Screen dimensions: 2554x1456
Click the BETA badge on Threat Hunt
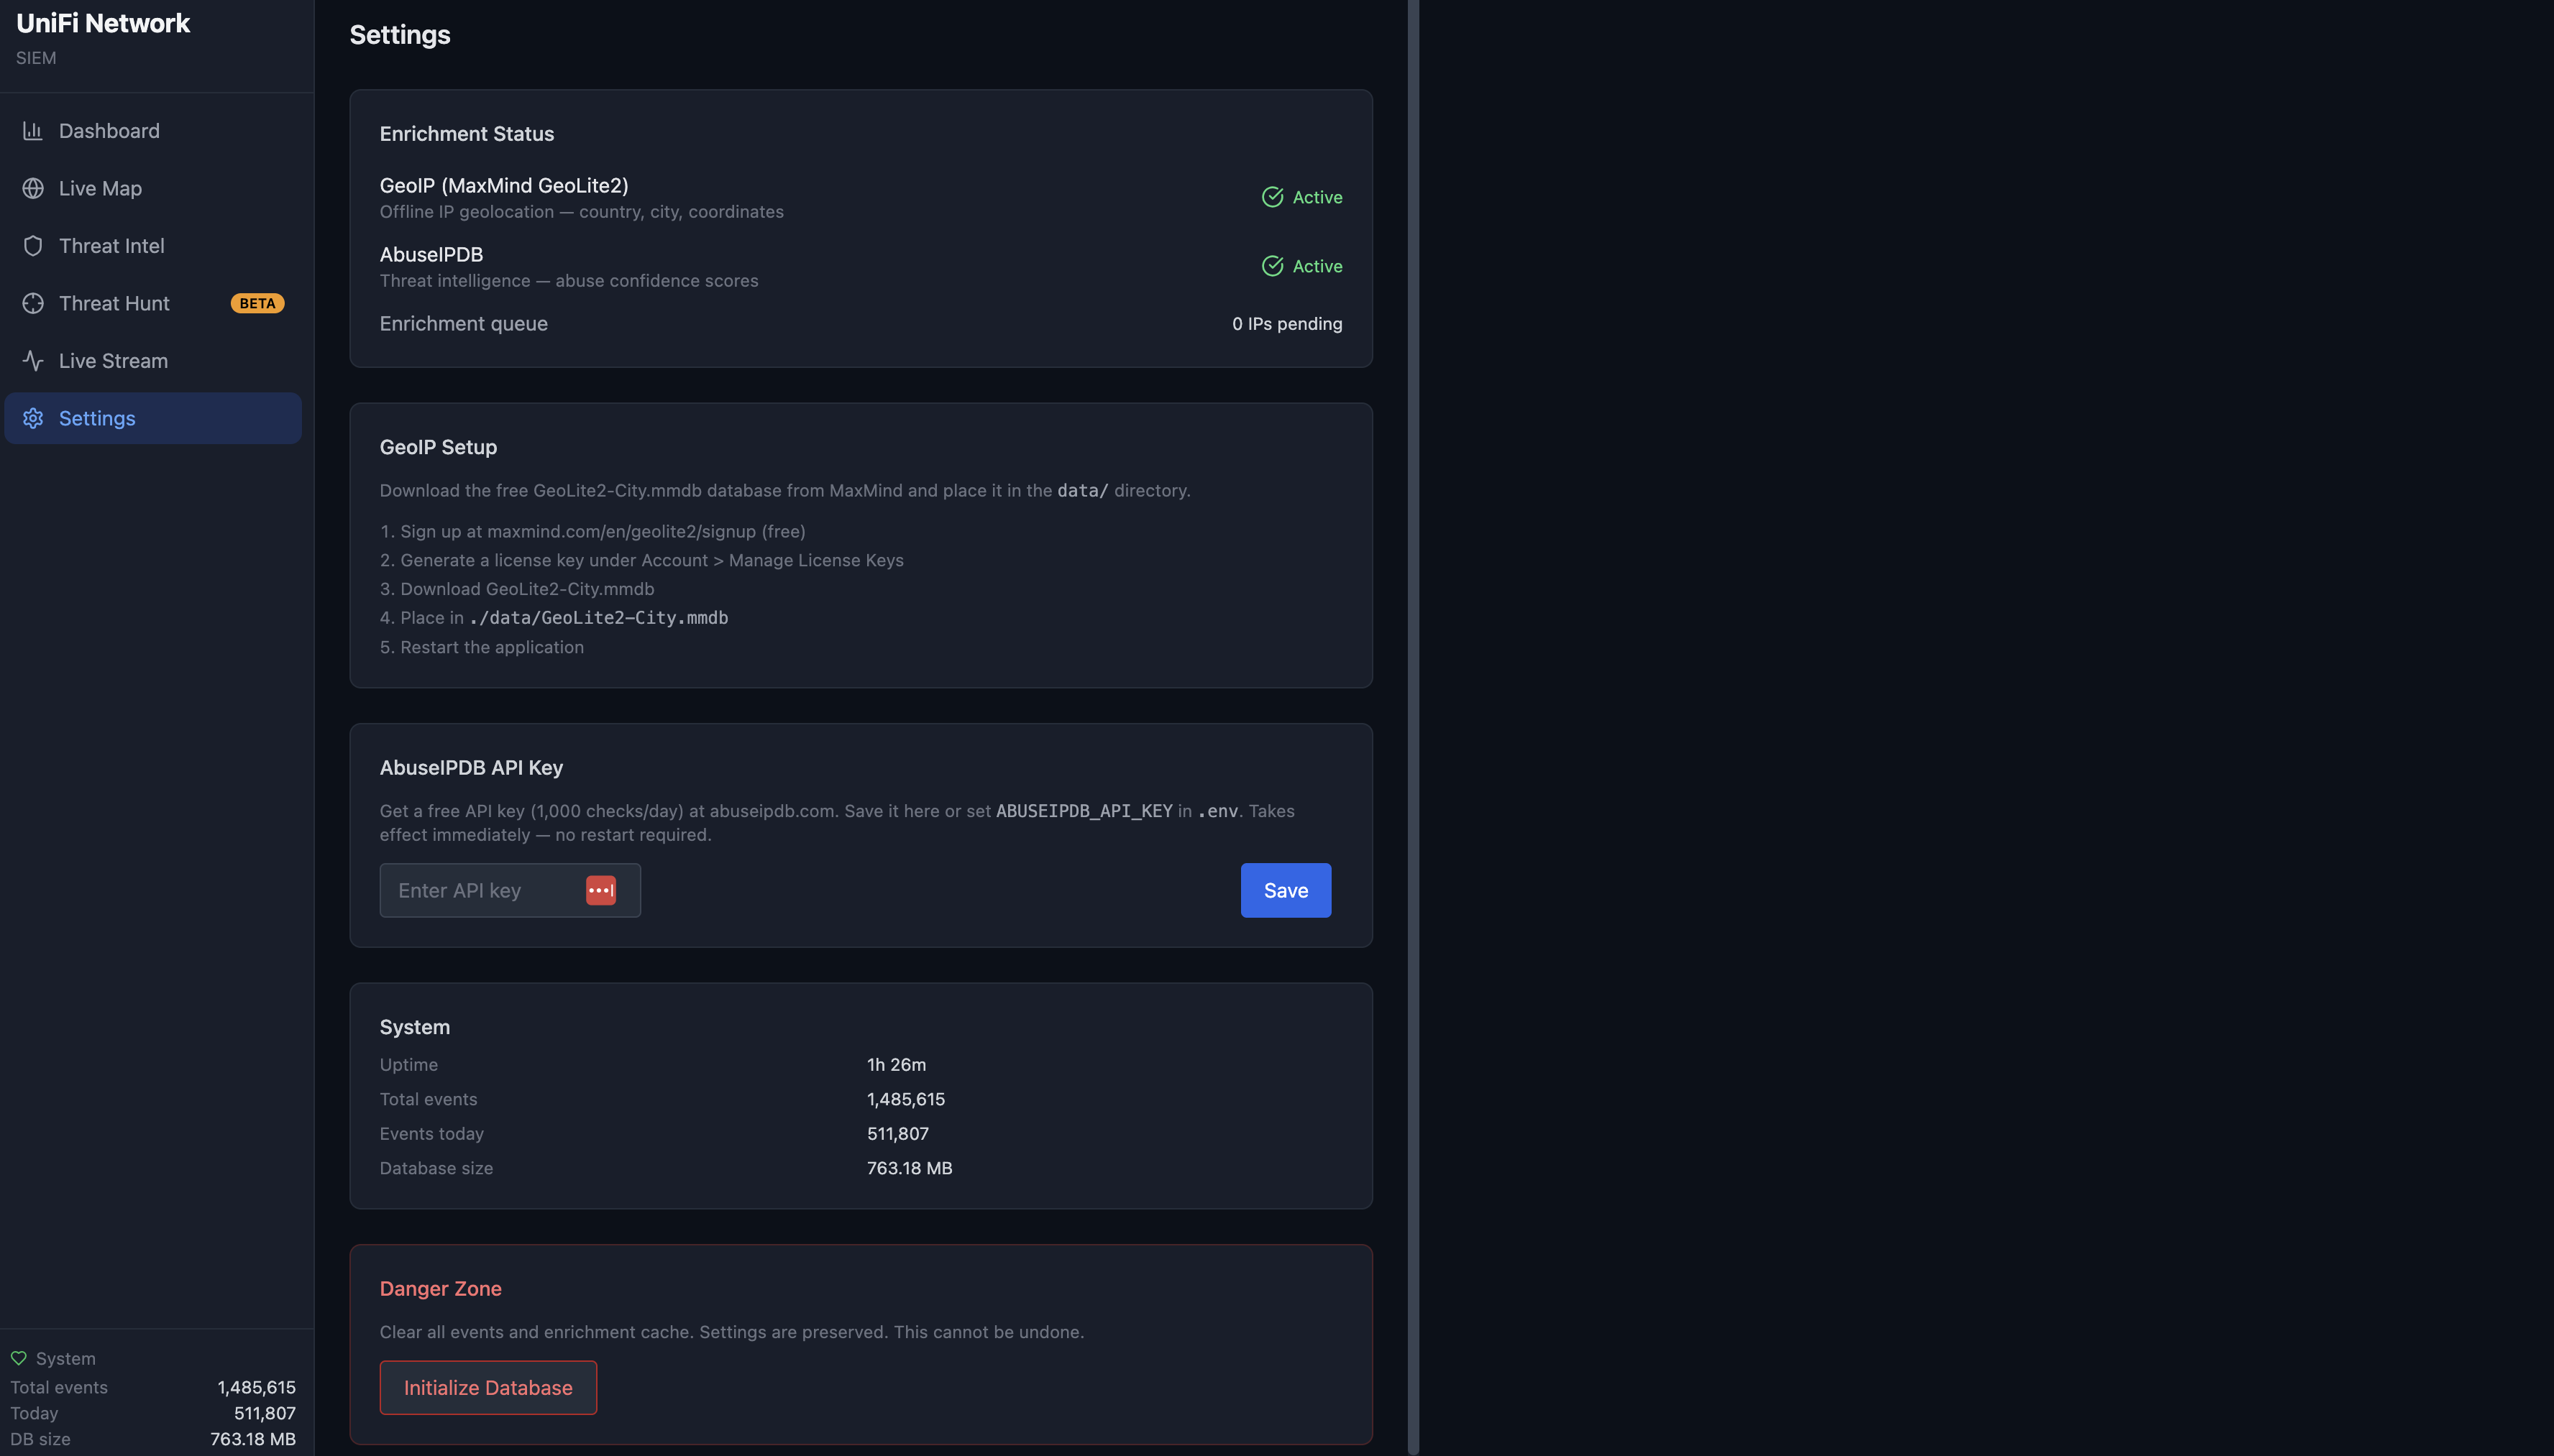click(257, 303)
